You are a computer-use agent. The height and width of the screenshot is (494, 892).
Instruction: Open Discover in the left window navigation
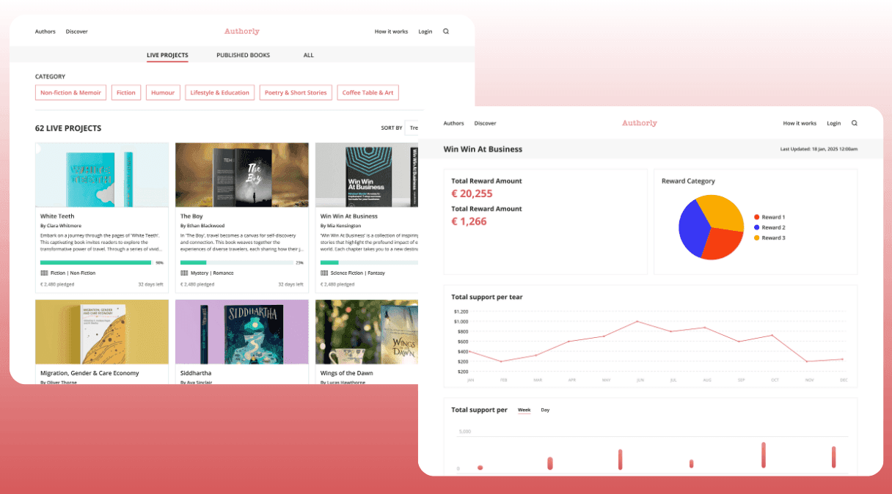pos(76,32)
